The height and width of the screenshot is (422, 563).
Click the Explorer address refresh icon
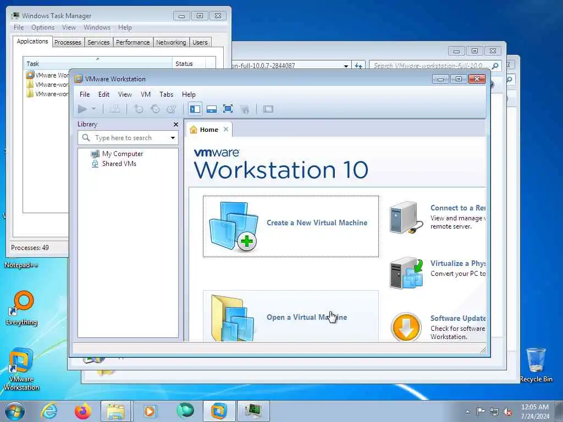coord(358,66)
